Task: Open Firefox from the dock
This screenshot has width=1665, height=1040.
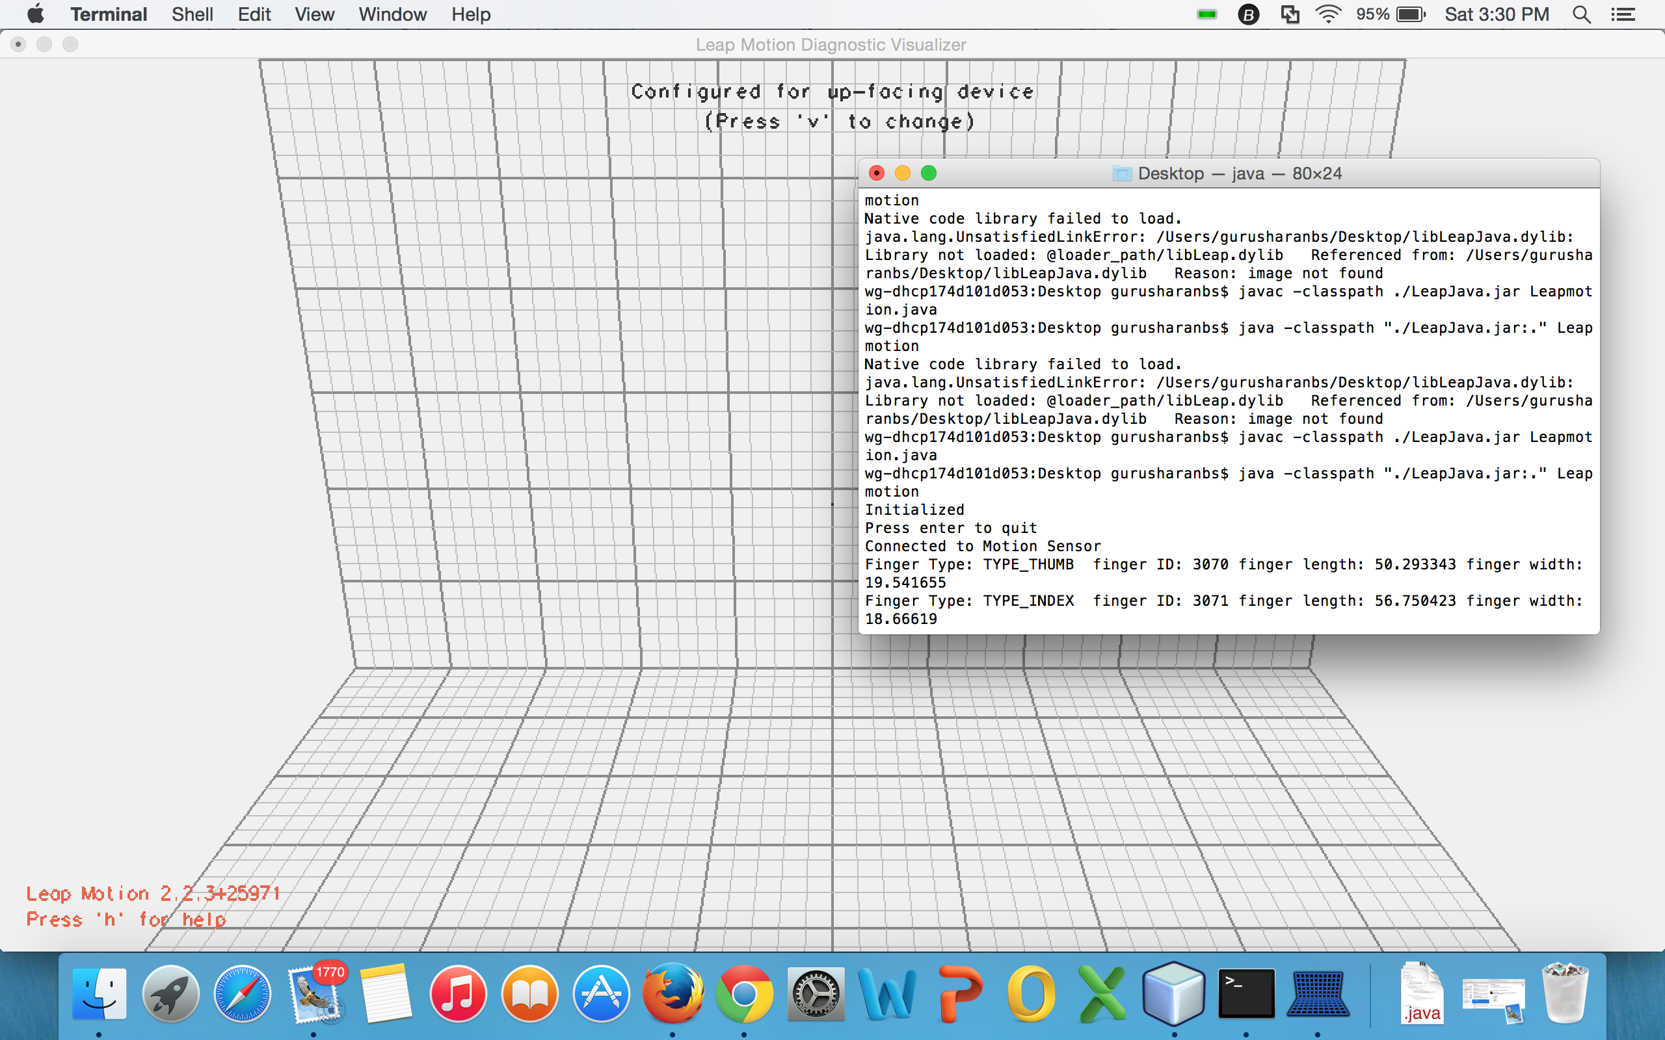Action: click(673, 994)
